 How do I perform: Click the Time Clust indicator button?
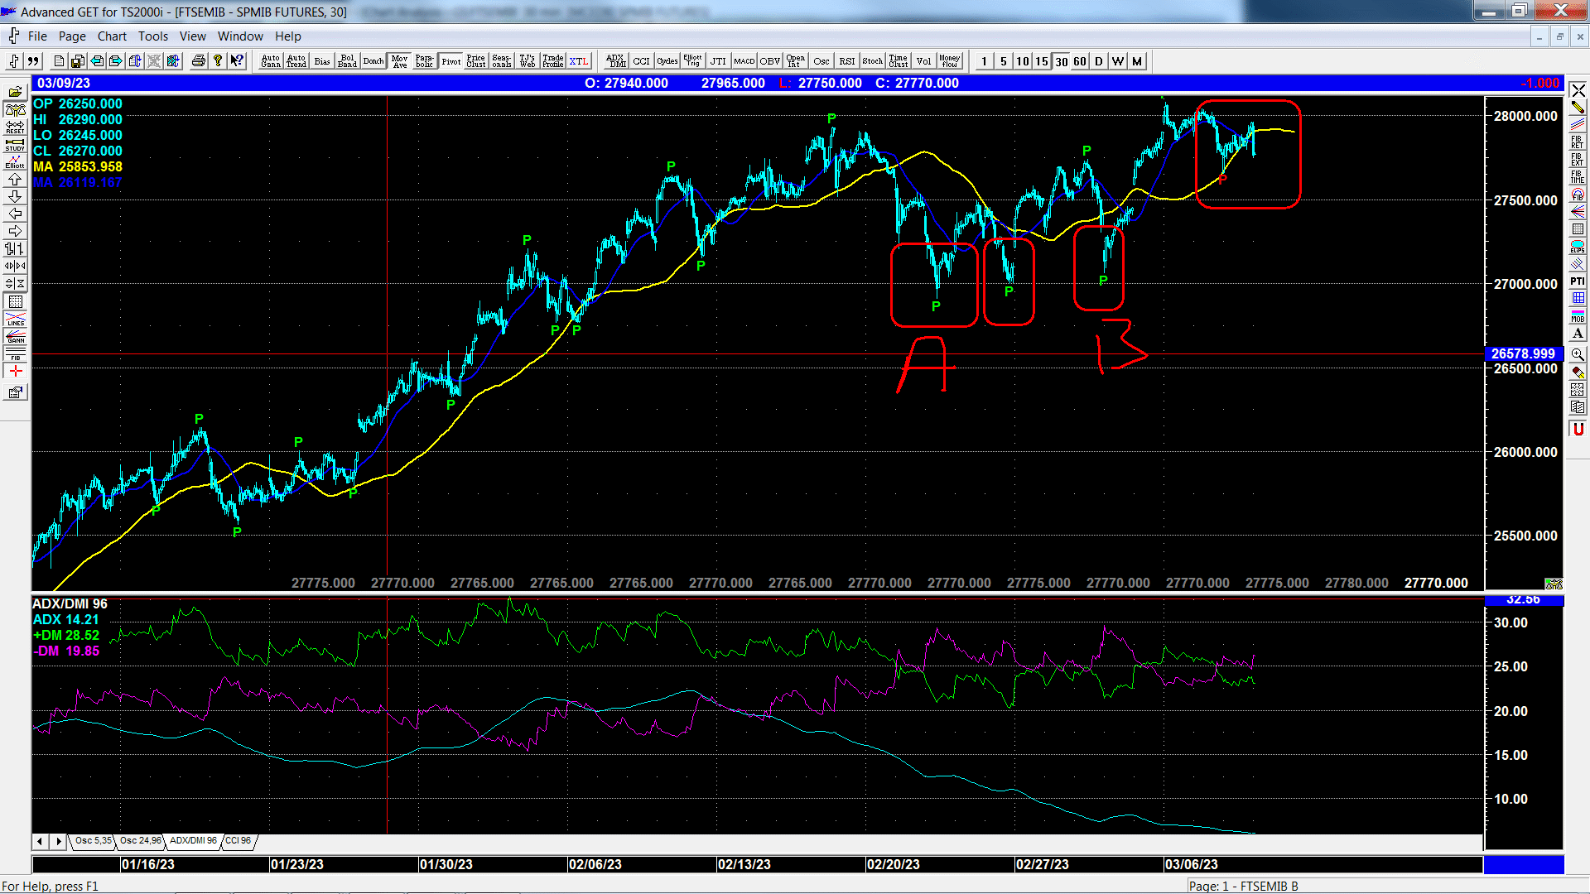[x=899, y=61]
